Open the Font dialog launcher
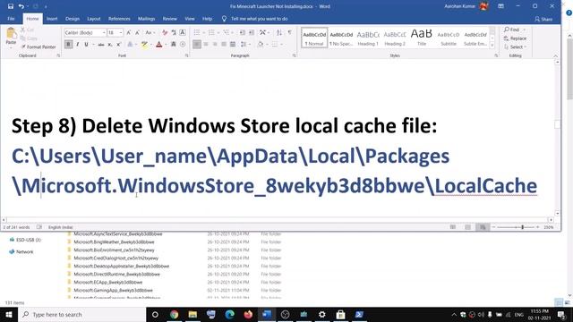 (x=187, y=55)
